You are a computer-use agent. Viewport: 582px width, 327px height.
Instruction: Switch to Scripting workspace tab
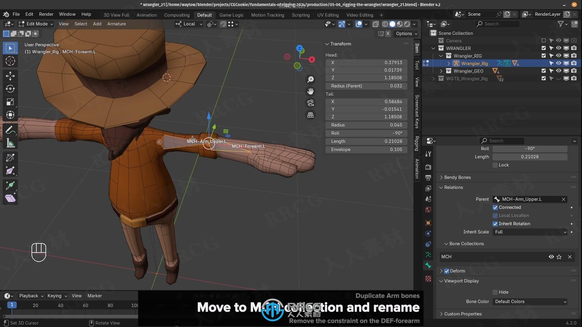tap(300, 15)
